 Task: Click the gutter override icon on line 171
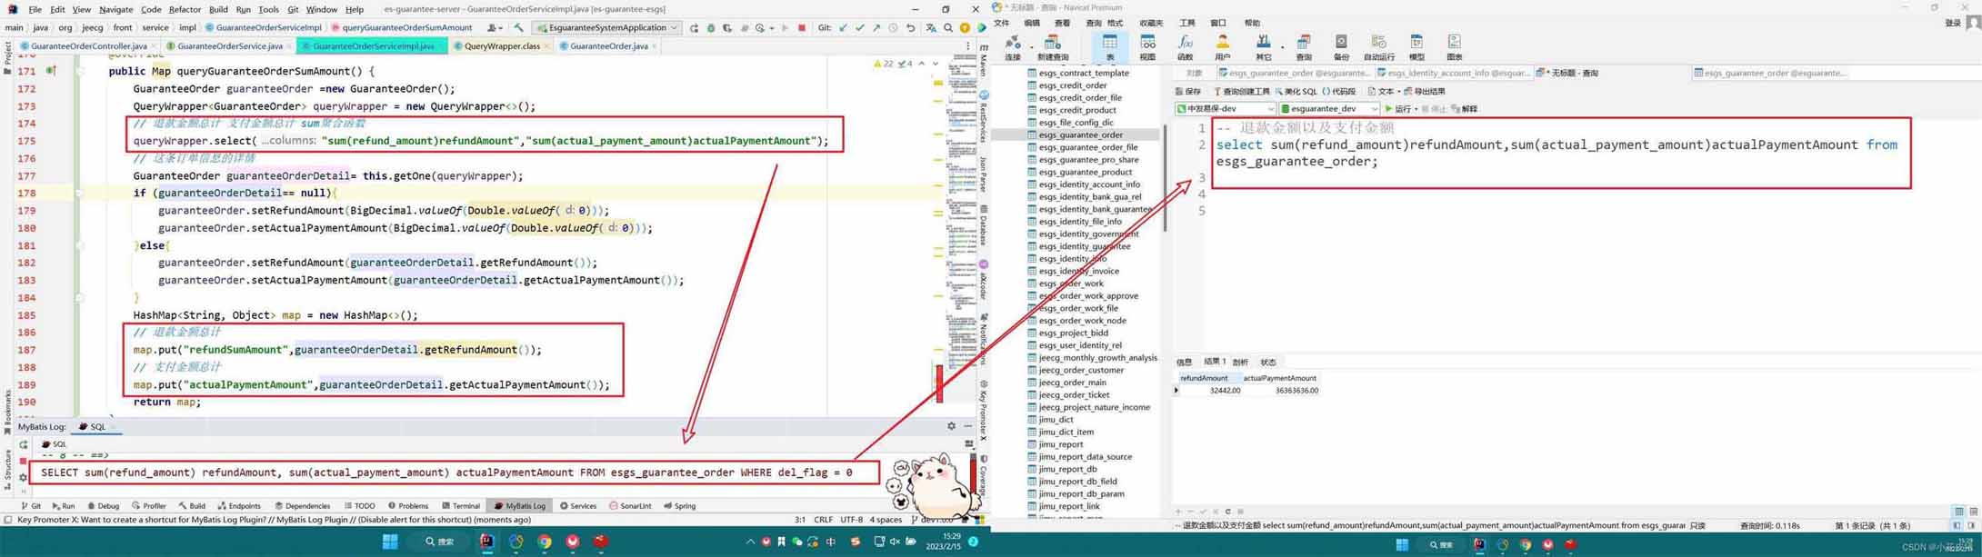point(51,71)
